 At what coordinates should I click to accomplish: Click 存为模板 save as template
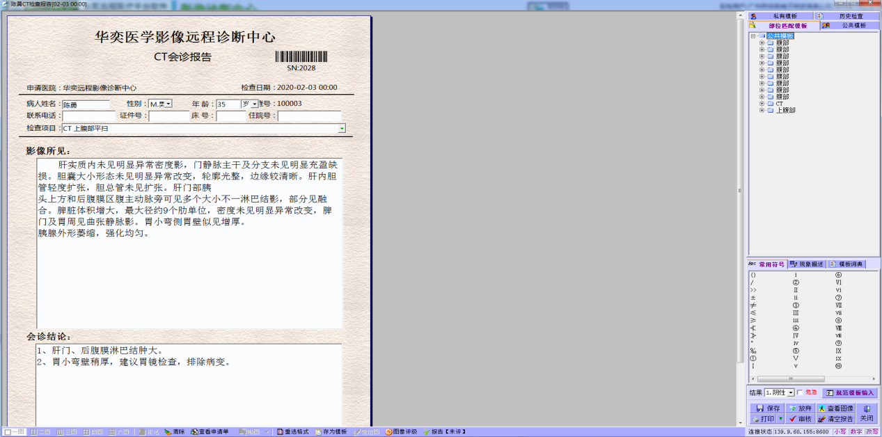(x=331, y=432)
